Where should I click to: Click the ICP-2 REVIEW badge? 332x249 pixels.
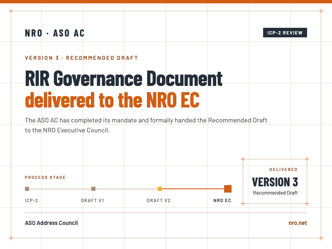(x=285, y=33)
